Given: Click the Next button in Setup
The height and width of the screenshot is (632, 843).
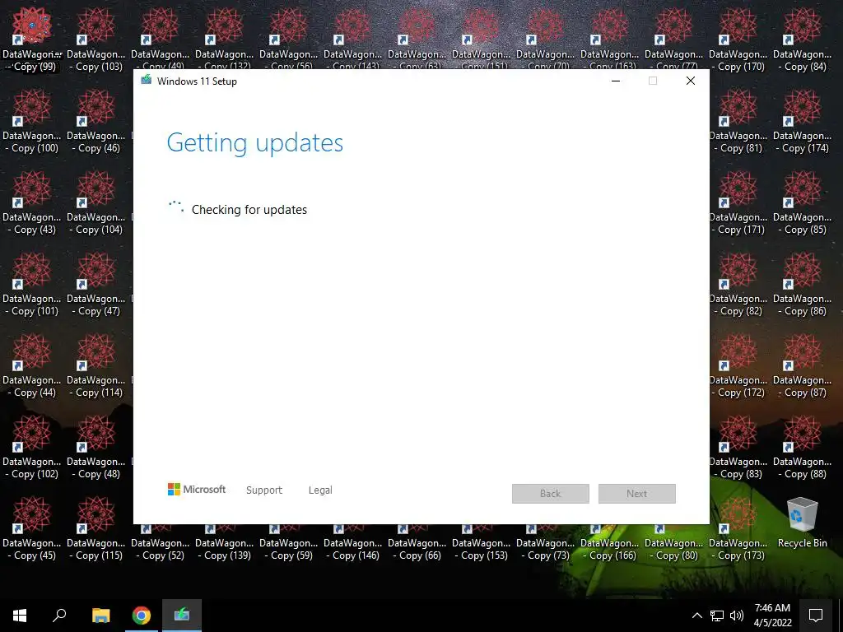Looking at the screenshot, I should pos(636,494).
